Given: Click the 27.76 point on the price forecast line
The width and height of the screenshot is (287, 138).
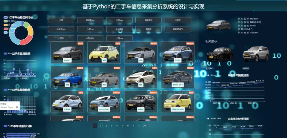Looking at the screenshot, I should pos(216,128).
